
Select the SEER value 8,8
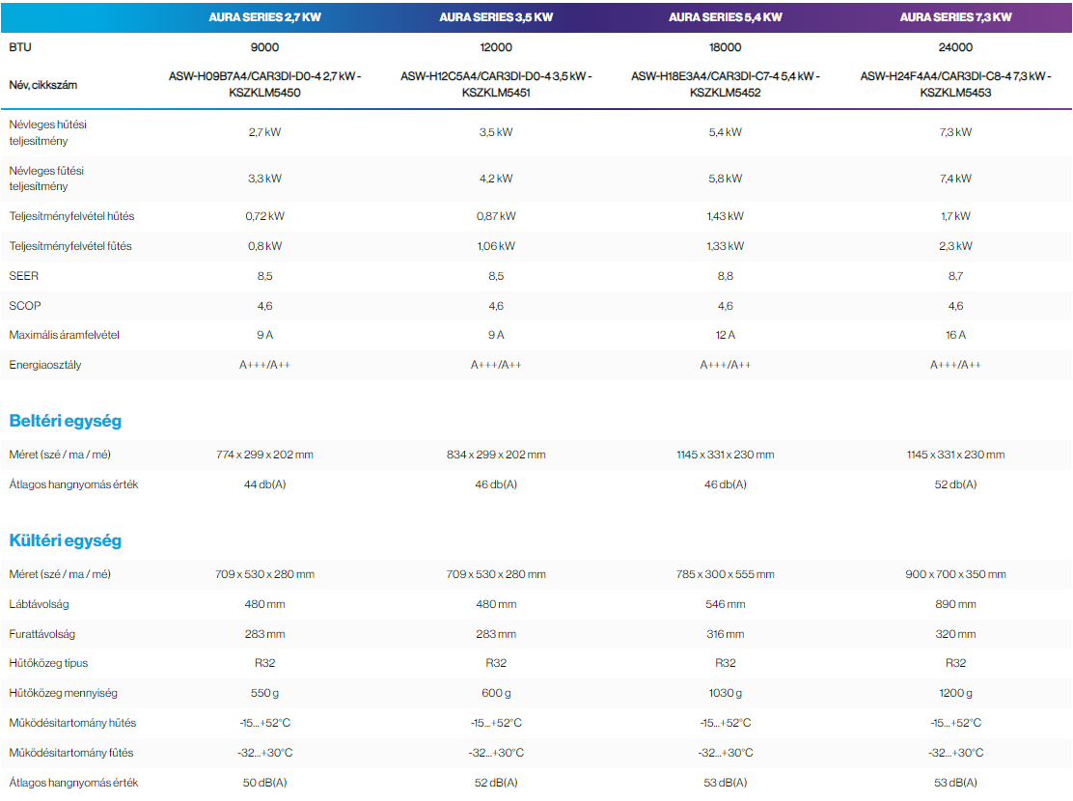tap(726, 276)
